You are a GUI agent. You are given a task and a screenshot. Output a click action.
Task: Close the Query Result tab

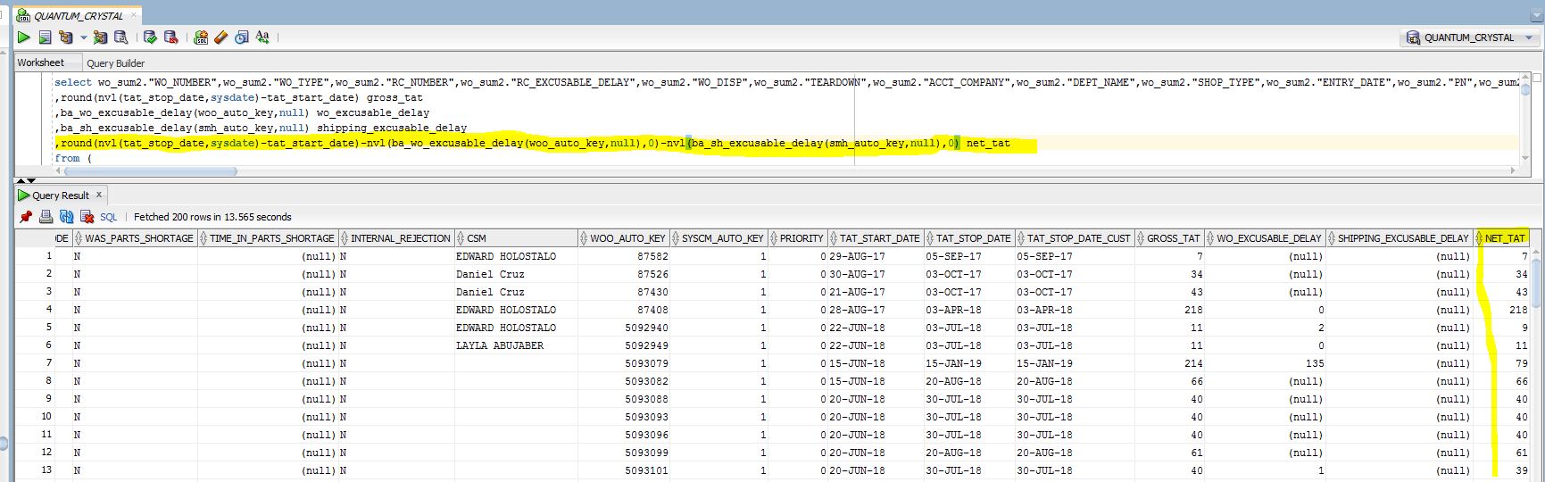coord(99,195)
